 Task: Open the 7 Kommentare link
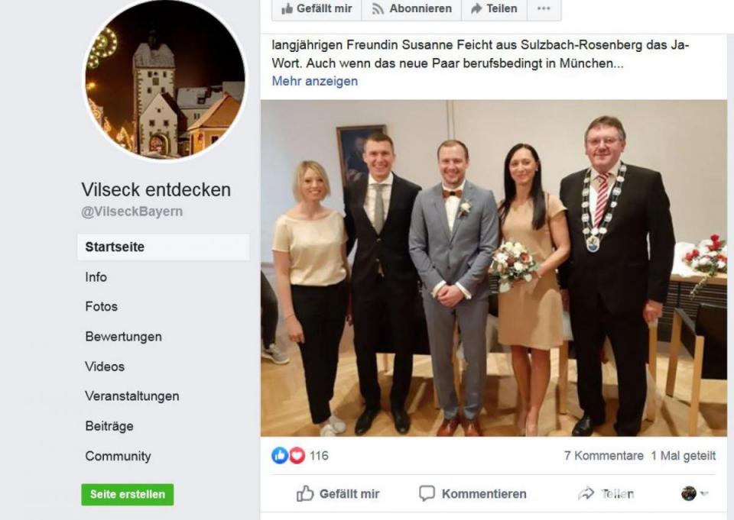[x=603, y=455]
